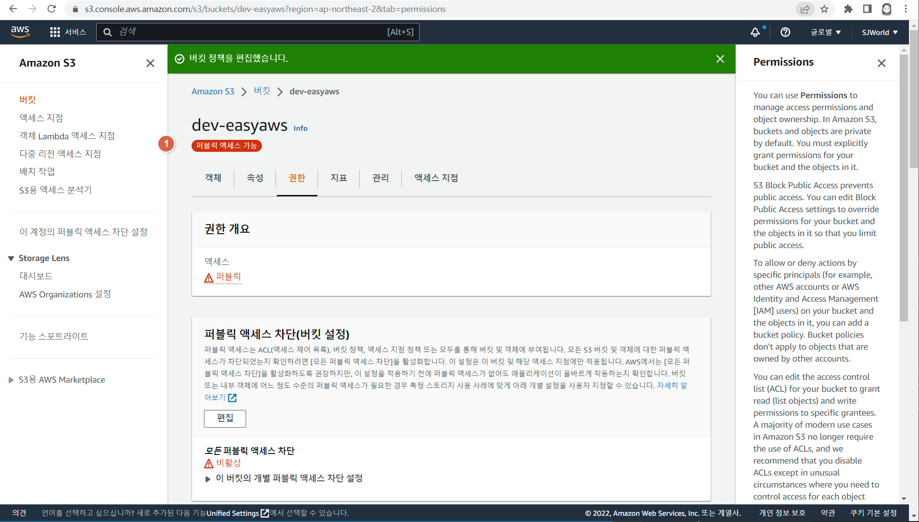The image size is (919, 522).
Task: Click the 자세히 알아보기 link
Action: tap(672, 386)
